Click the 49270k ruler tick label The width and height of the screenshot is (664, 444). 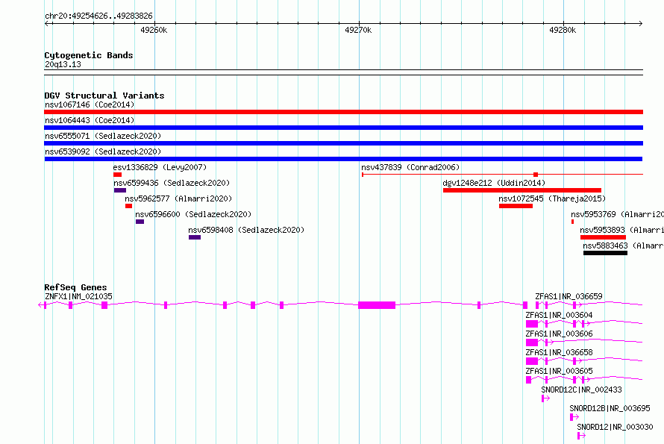(358, 30)
